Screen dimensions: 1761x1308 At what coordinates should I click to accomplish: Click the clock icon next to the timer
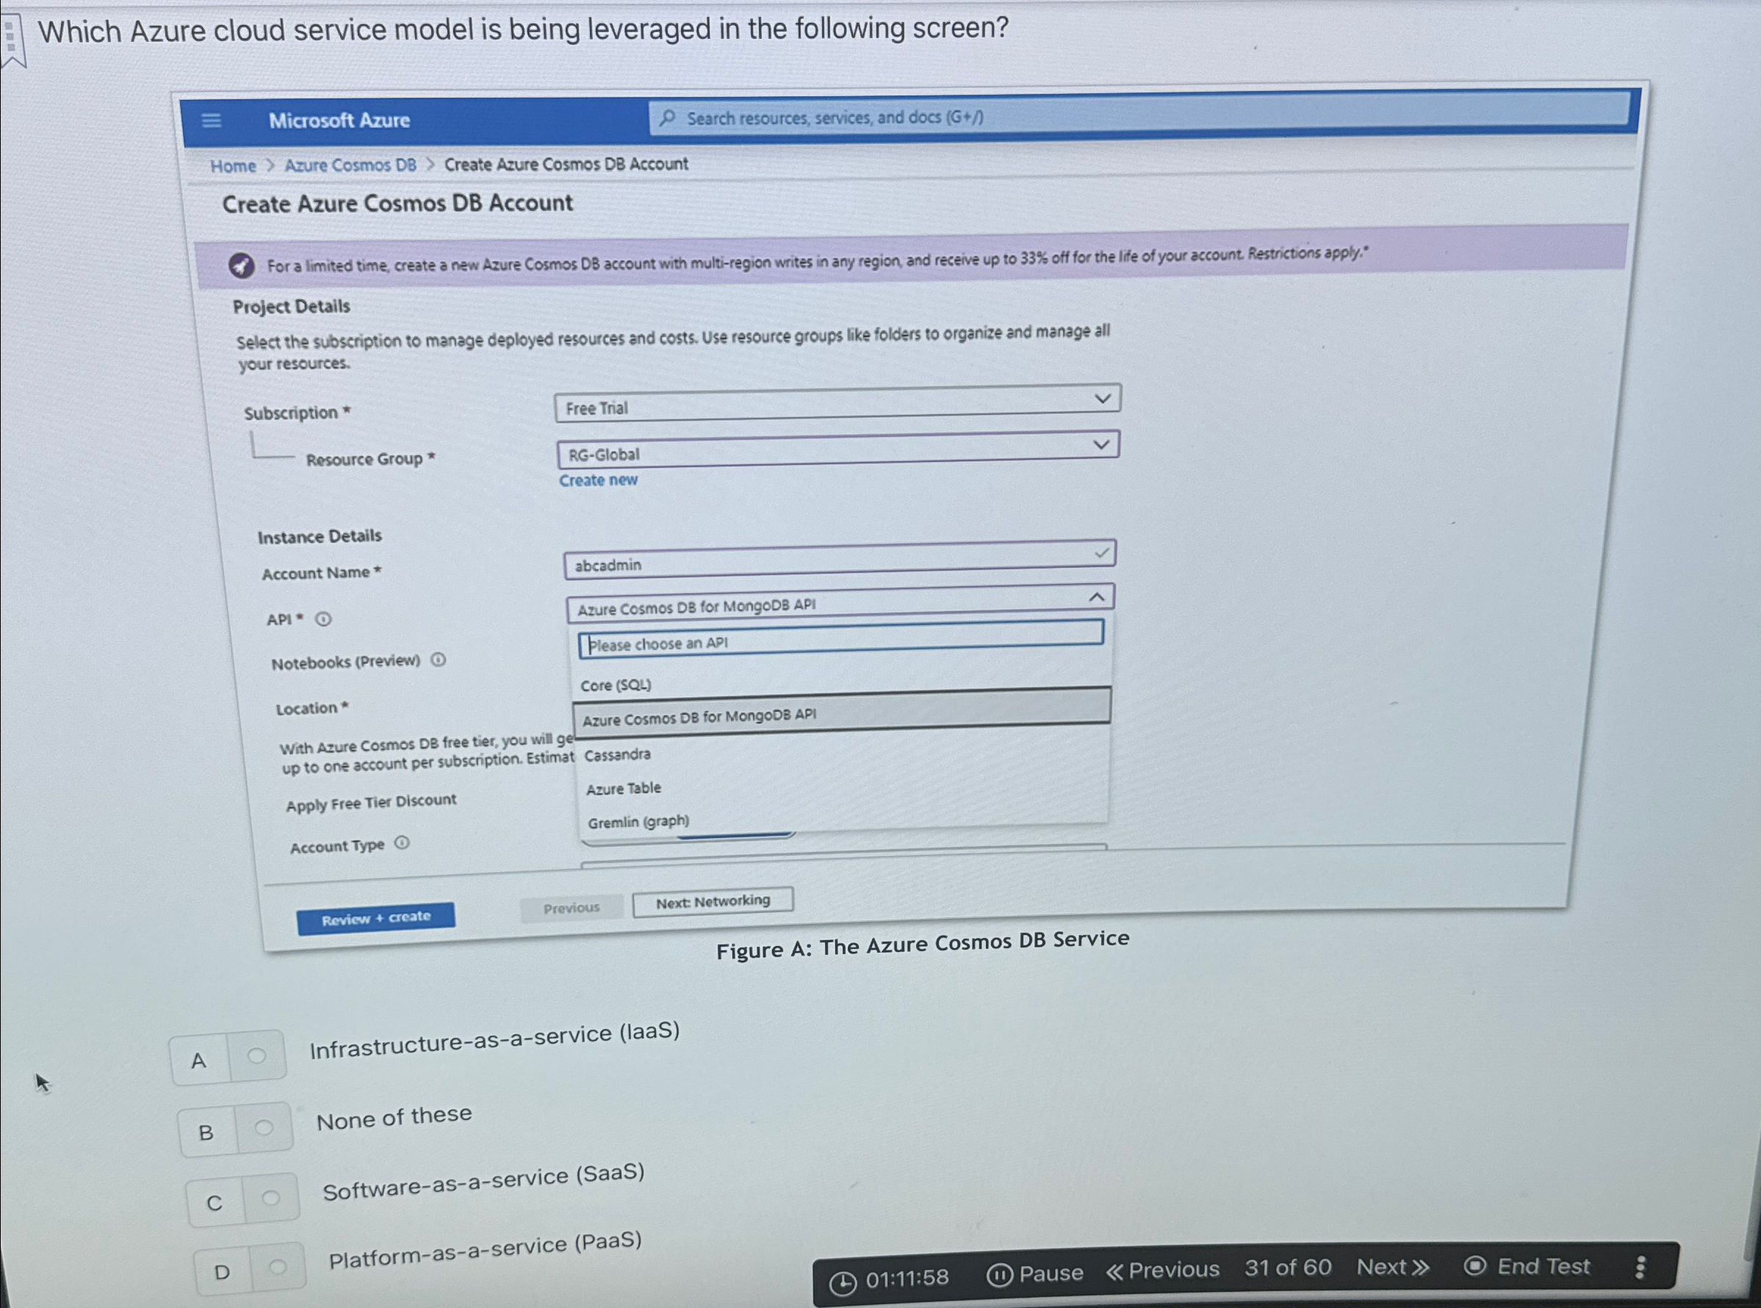point(843,1276)
